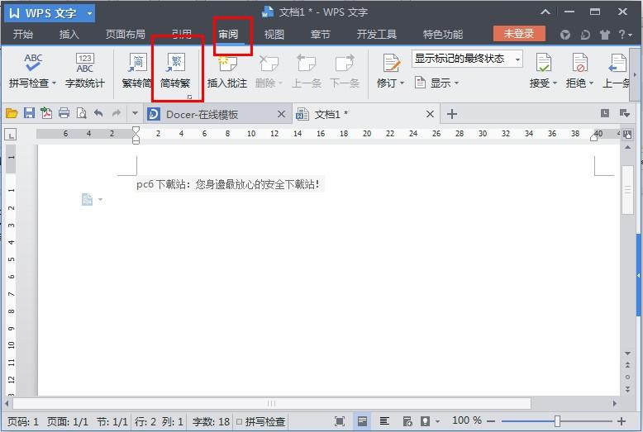Expand 修订 dropdown arrow
Viewport: 643px width, 432px height.
click(402, 83)
